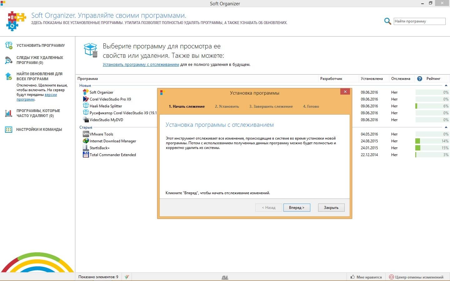
Task: Click the VideoStudio MyDVD icon
Action: click(86, 120)
